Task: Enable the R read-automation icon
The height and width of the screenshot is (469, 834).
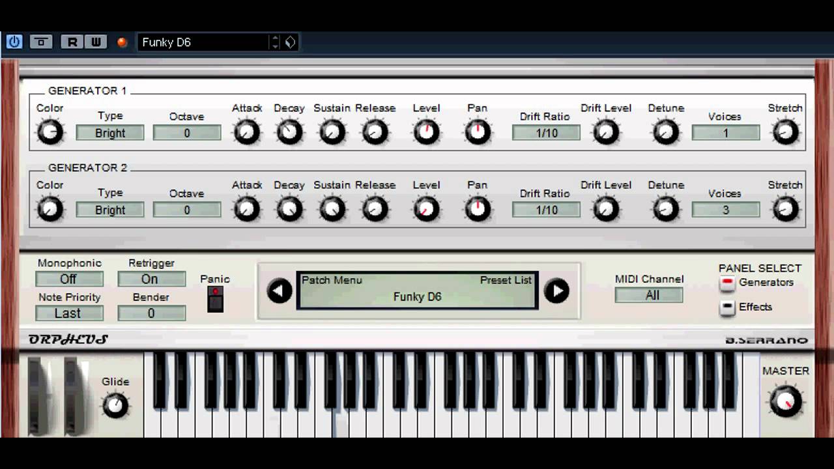Action: tap(72, 42)
